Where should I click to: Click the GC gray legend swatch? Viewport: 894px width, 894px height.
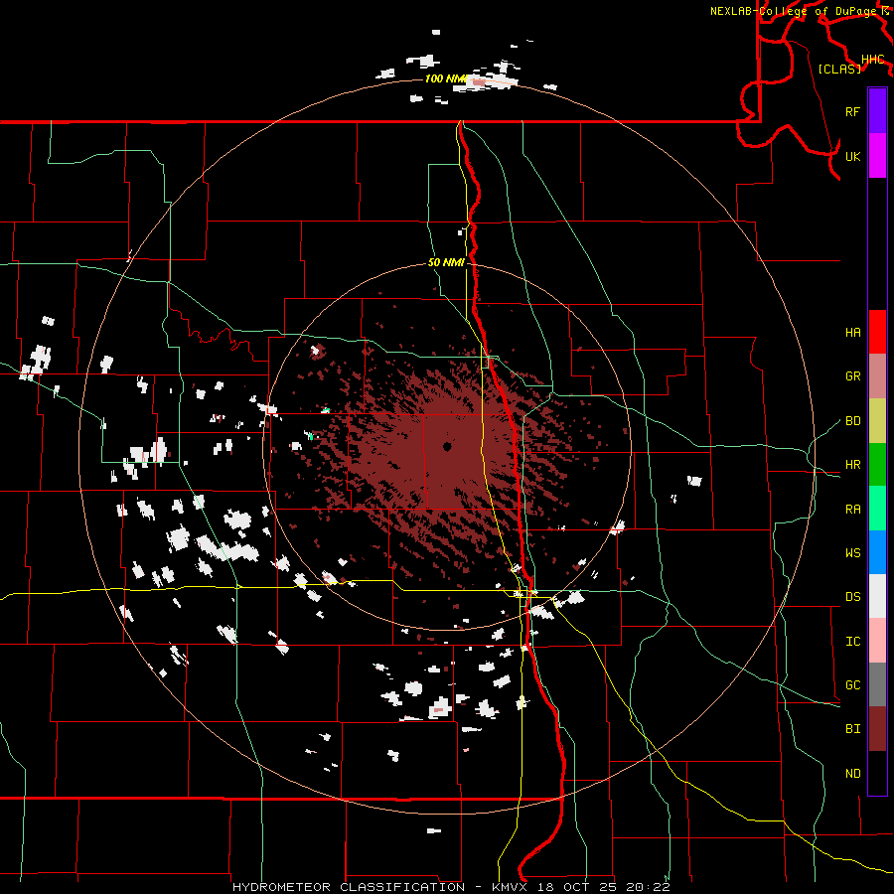pos(877,684)
